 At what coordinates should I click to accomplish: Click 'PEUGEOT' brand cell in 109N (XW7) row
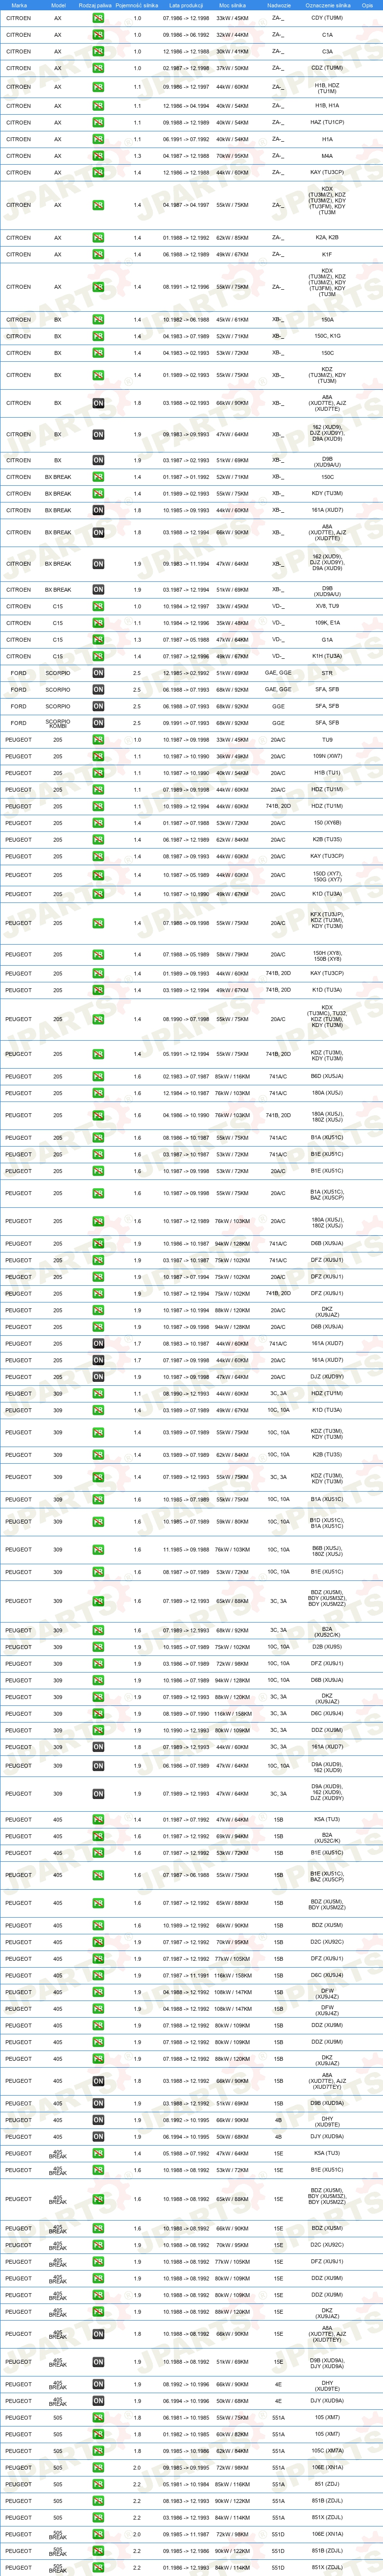click(x=18, y=756)
